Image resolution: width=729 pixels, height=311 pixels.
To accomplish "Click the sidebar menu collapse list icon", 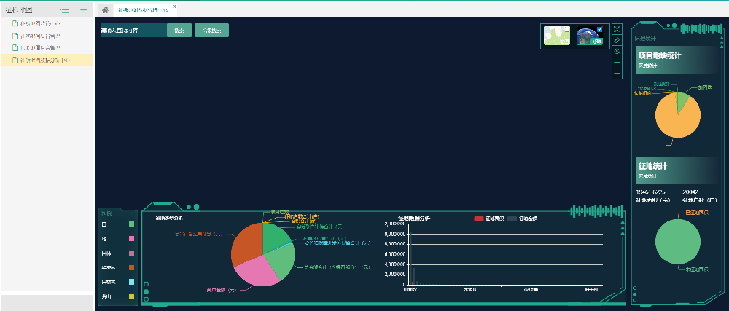I will [x=65, y=9].
